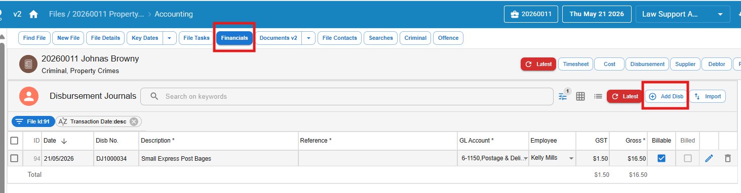Tick the checkbox for row 94
This screenshot has width=741, height=193.
14,158
